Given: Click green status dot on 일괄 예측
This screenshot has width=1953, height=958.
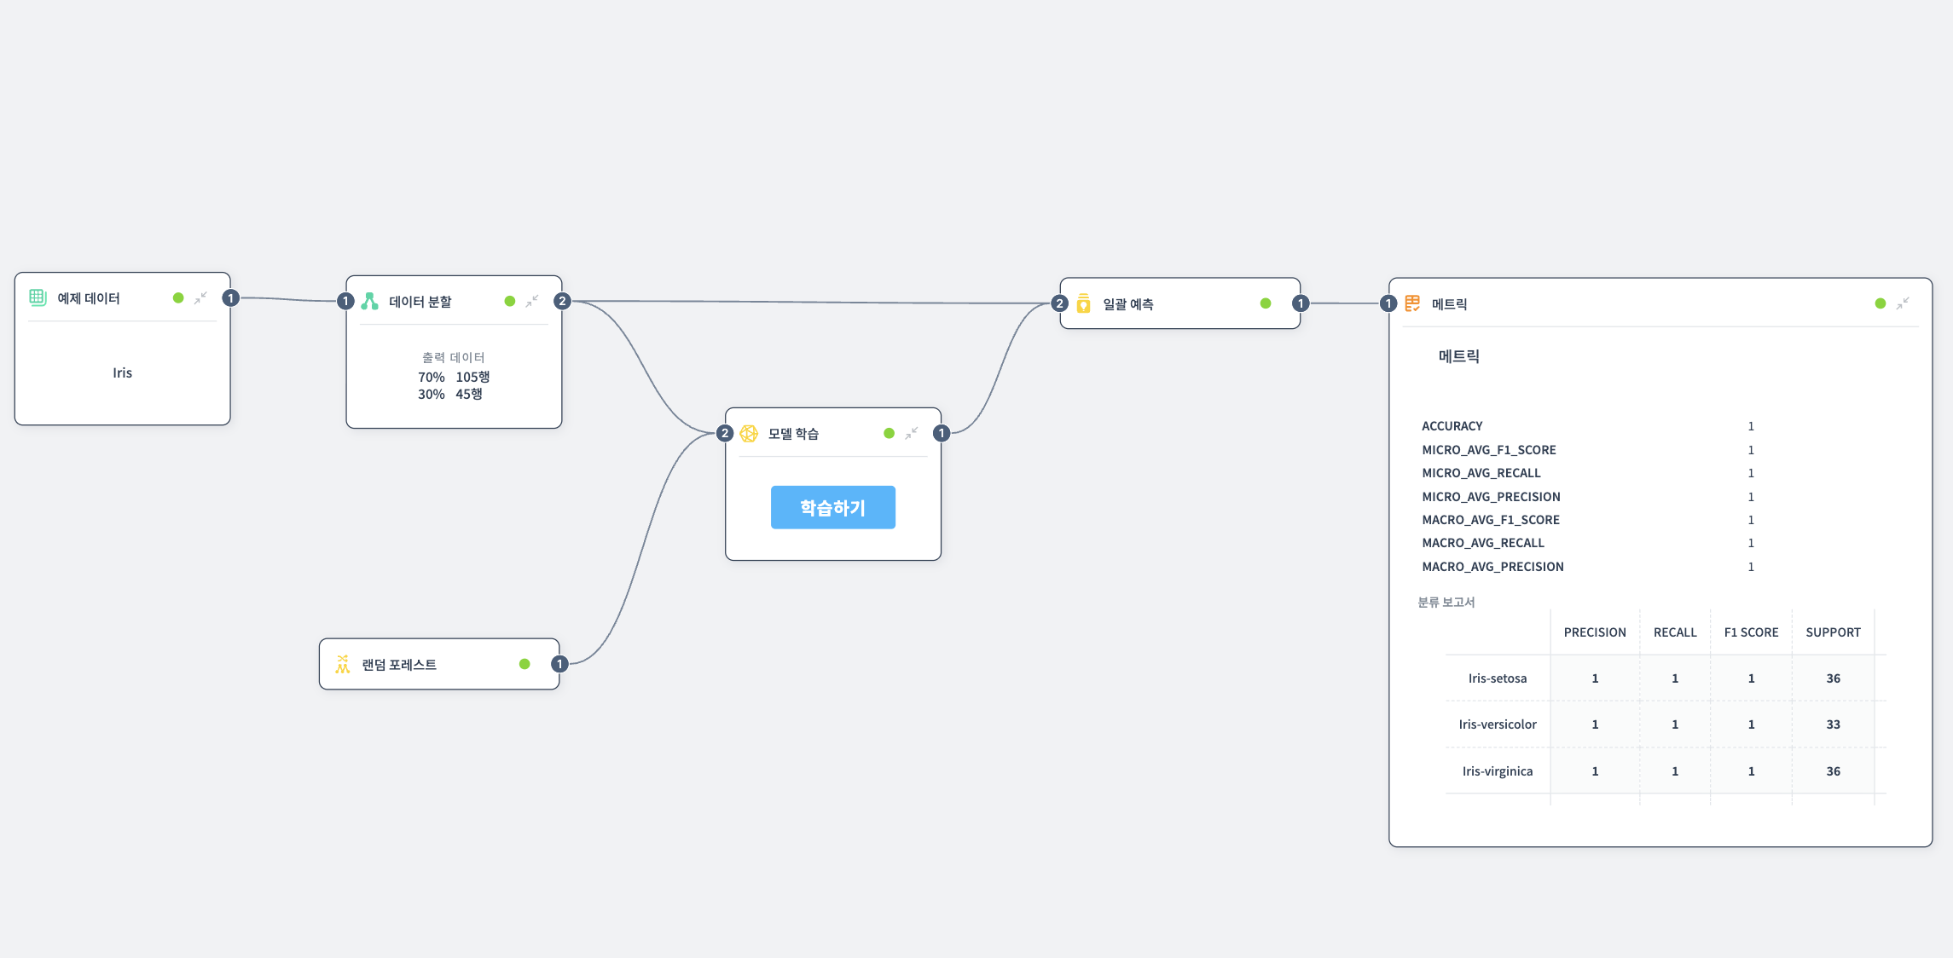Looking at the screenshot, I should tap(1266, 303).
